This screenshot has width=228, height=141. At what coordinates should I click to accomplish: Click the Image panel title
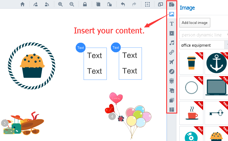click(187, 8)
